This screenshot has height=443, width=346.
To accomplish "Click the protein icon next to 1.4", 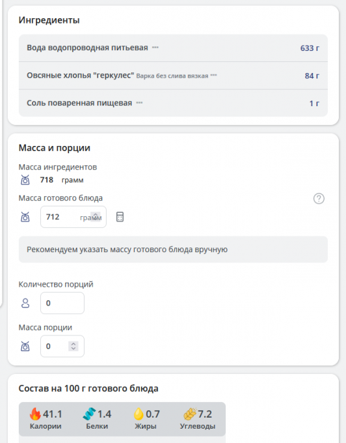I will click(x=89, y=414).
